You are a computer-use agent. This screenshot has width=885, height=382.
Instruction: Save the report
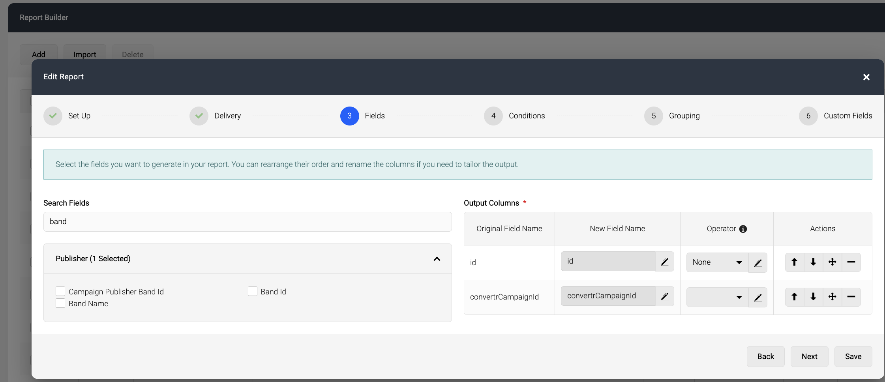coord(853,356)
